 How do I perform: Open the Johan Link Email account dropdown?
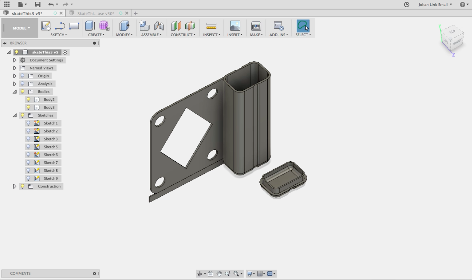pos(435,5)
